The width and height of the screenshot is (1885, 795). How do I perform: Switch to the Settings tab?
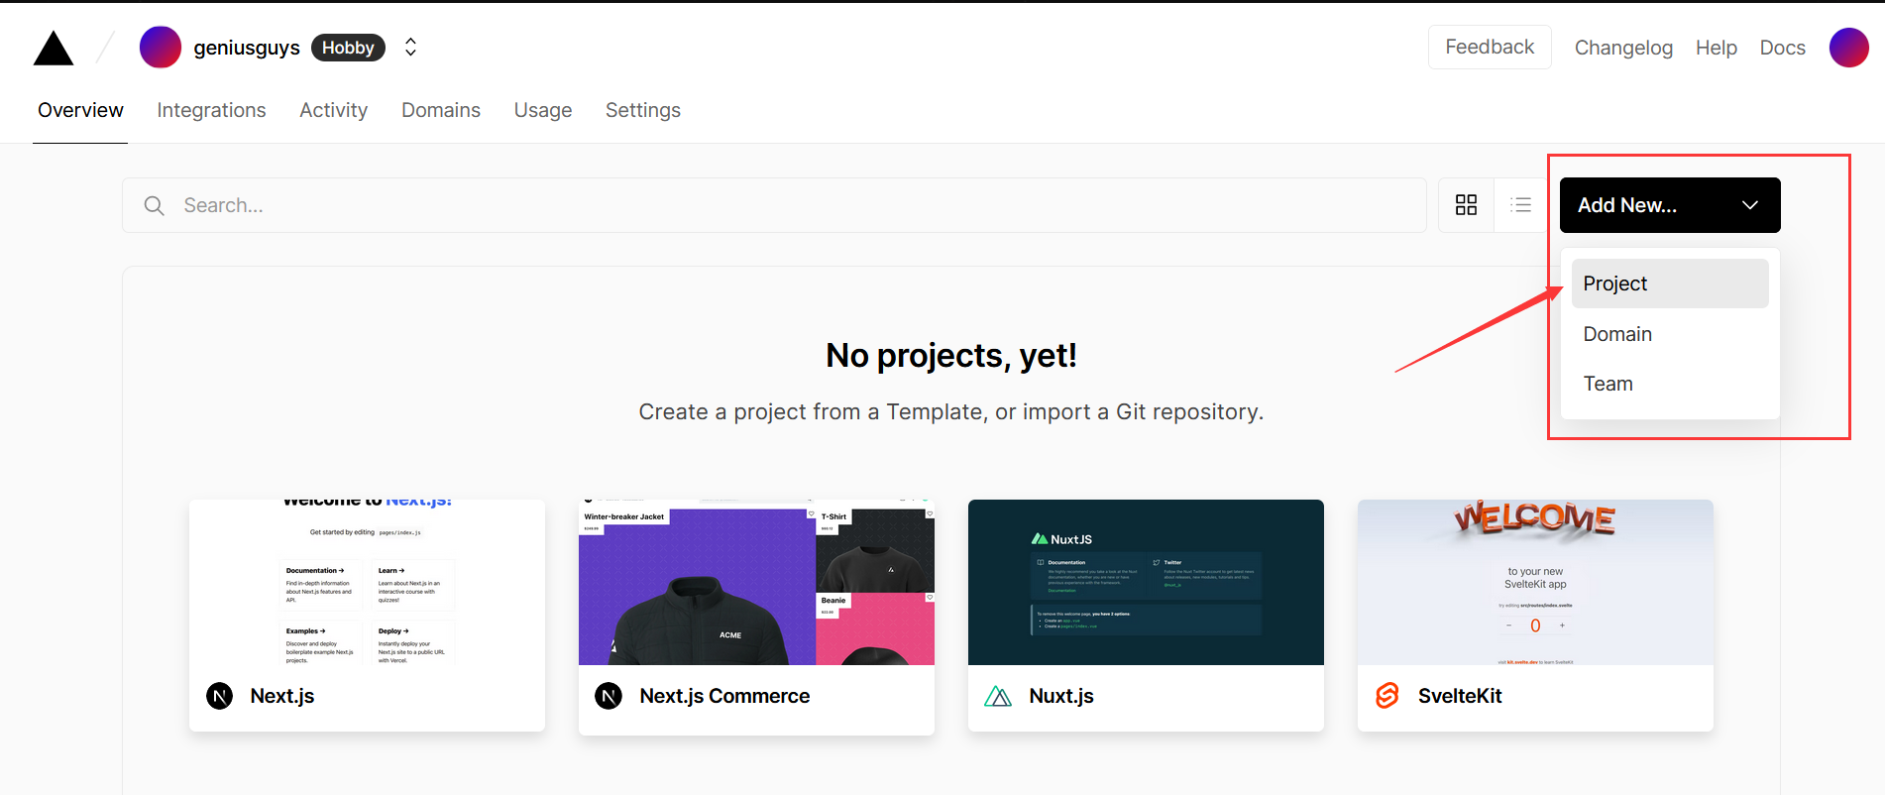(x=643, y=110)
